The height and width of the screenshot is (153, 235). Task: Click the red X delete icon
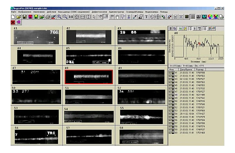pyautogui.click(x=13, y=22)
